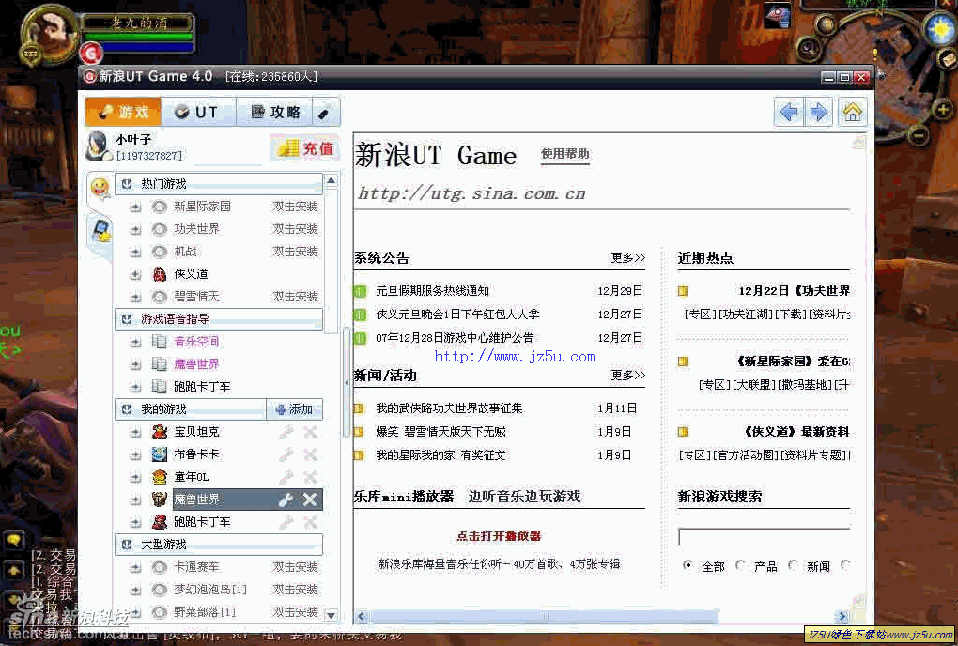This screenshot has width=958, height=646.
Task: Expand the 功夫世界 row arrow
Action: (135, 230)
